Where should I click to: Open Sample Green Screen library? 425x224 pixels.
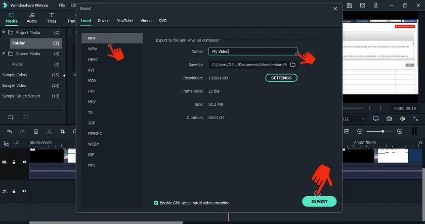[x=31, y=96]
